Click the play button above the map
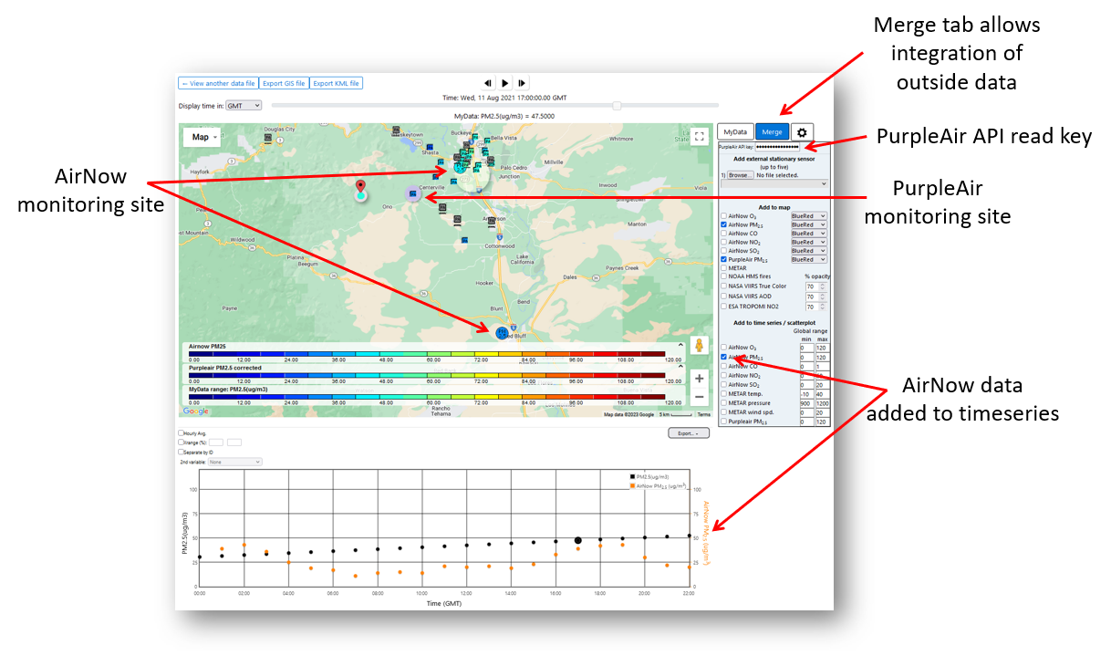 (504, 83)
